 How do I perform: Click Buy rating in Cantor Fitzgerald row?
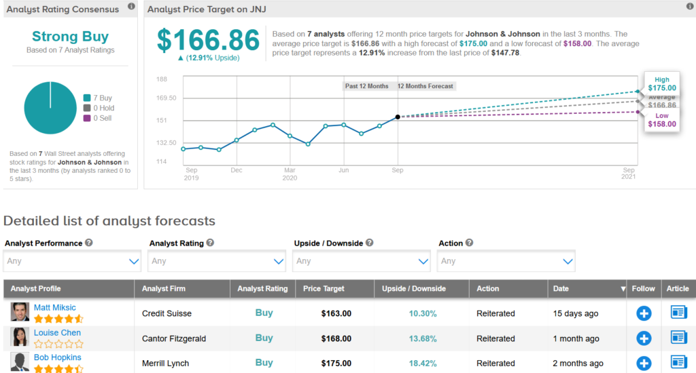[264, 338]
